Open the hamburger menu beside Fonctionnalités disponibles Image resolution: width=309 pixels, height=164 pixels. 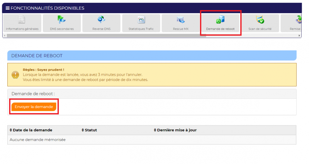(x=7, y=8)
